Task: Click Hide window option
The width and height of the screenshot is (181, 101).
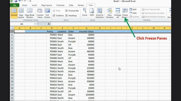Action: pos(133,13)
